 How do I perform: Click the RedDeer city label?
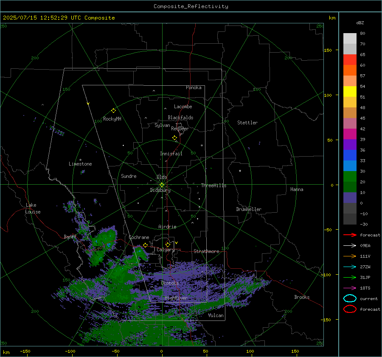pyautogui.click(x=180, y=129)
